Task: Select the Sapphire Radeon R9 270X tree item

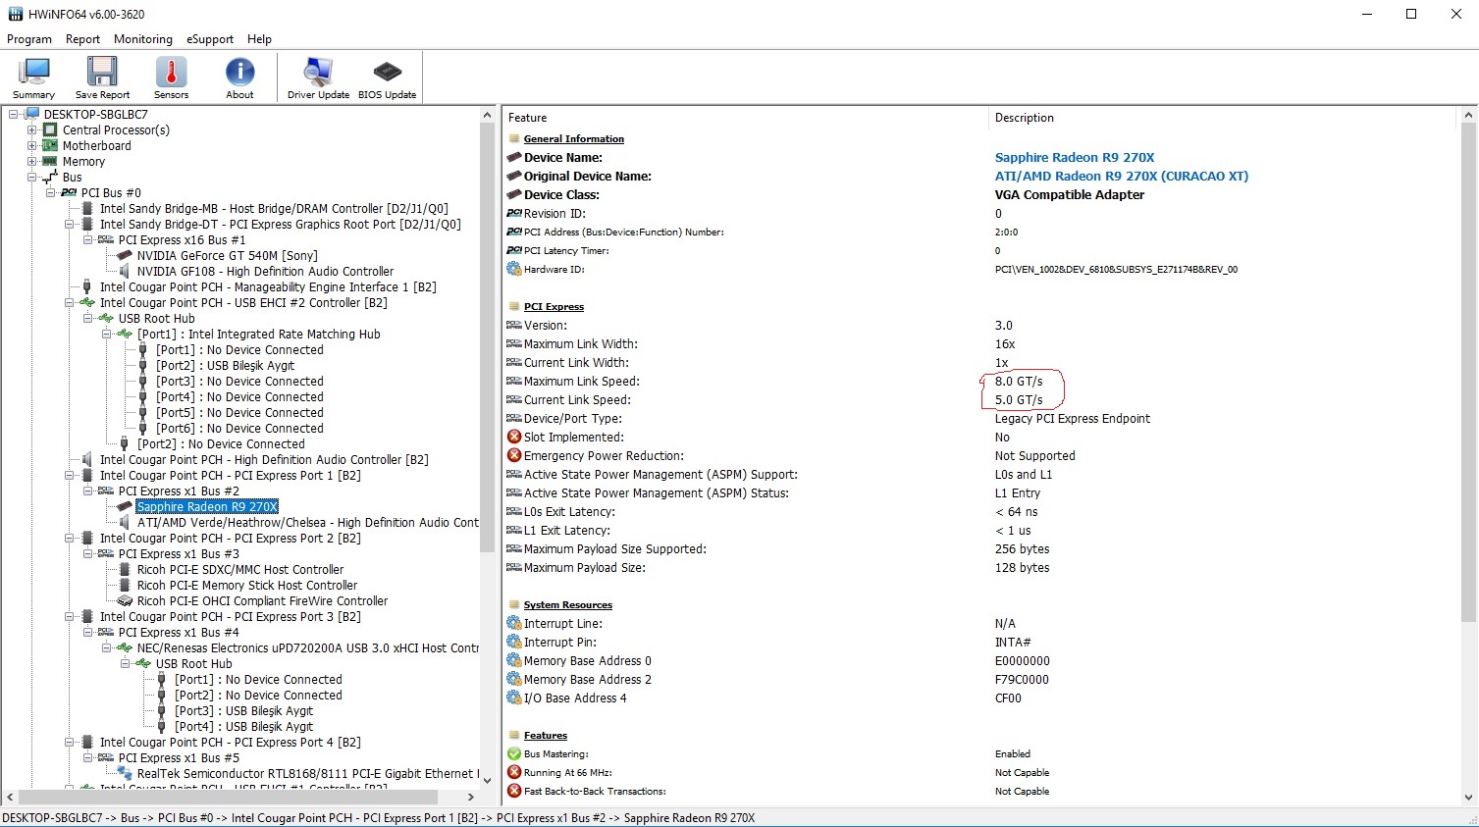Action: [207, 506]
